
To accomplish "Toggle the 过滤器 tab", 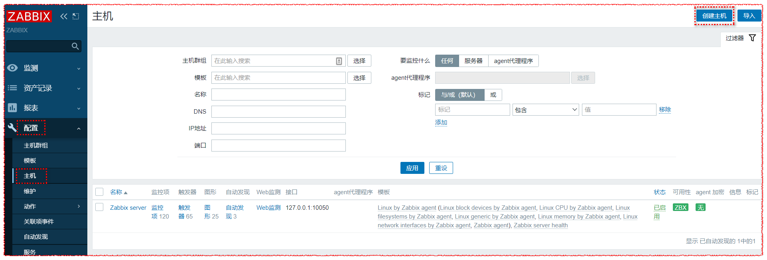I will (x=741, y=38).
